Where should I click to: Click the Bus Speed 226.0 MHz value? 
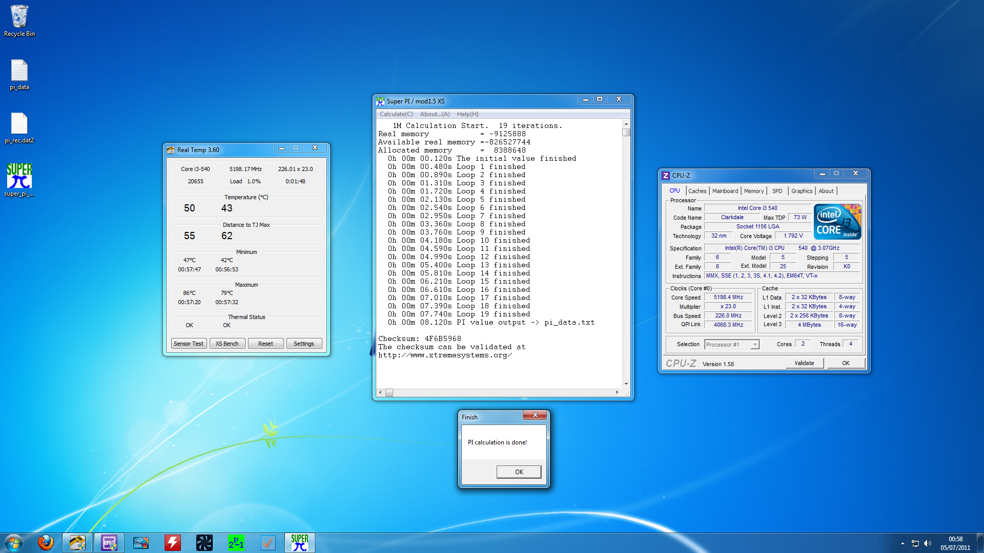click(728, 315)
